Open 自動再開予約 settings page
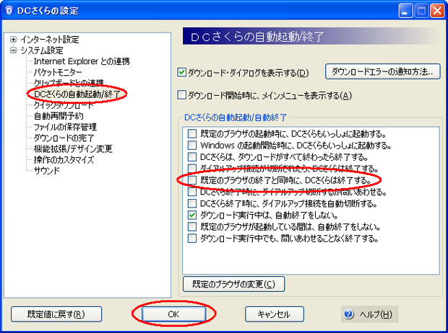The image size is (448, 333). (x=59, y=116)
